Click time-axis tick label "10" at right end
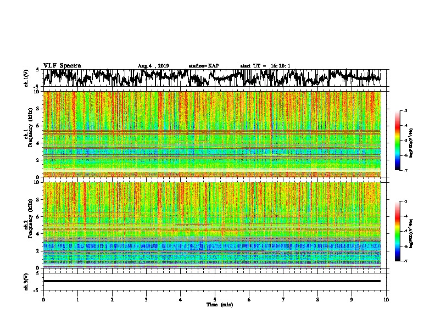Screen dimensions: 435x336 [386, 300]
